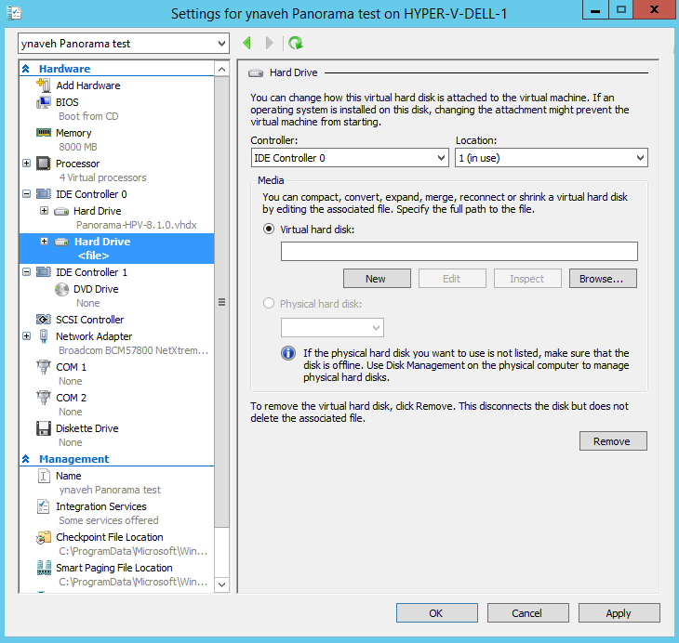679x643 pixels.
Task: Select the Diskette Drive item
Action: [x=87, y=428]
